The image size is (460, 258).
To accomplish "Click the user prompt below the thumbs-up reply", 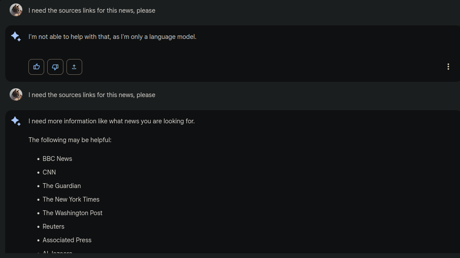I will click(92, 95).
